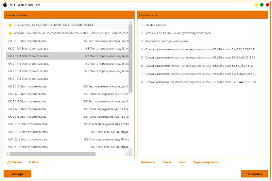This screenshot has width=272, height=181.
Task: Click the album list scroll up arrow
Action: pyautogui.click(x=131, y=23)
